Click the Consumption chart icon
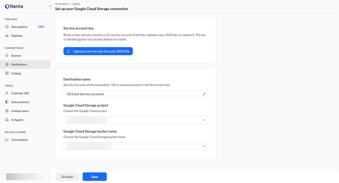Image resolution: width=339 pixels, height=183 pixels. click(x=7, y=140)
